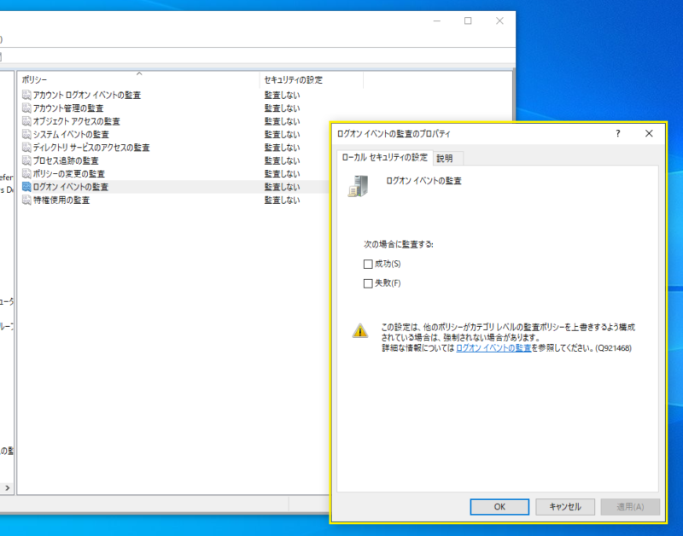Image resolution: width=683 pixels, height=536 pixels.
Task: Maximize the background policy window
Action: (468, 20)
